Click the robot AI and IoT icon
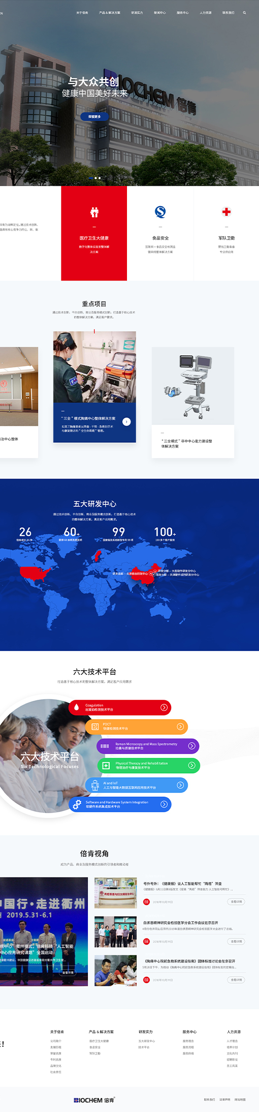Image resolution: width=259 pixels, height=1112 pixels. [95, 785]
